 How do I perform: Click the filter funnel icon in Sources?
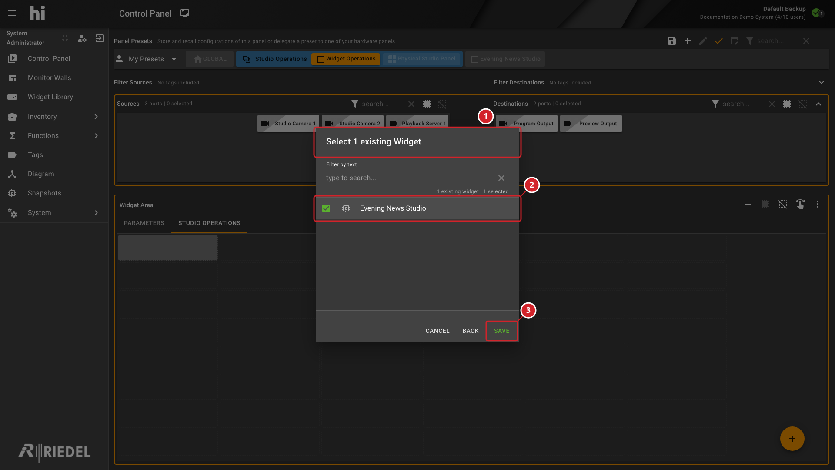(355, 104)
